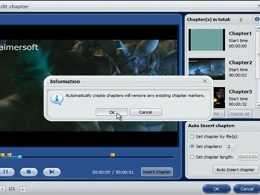This screenshot has height=195, width=260.
Task: Select Set chapter length radio option
Action: (192, 157)
